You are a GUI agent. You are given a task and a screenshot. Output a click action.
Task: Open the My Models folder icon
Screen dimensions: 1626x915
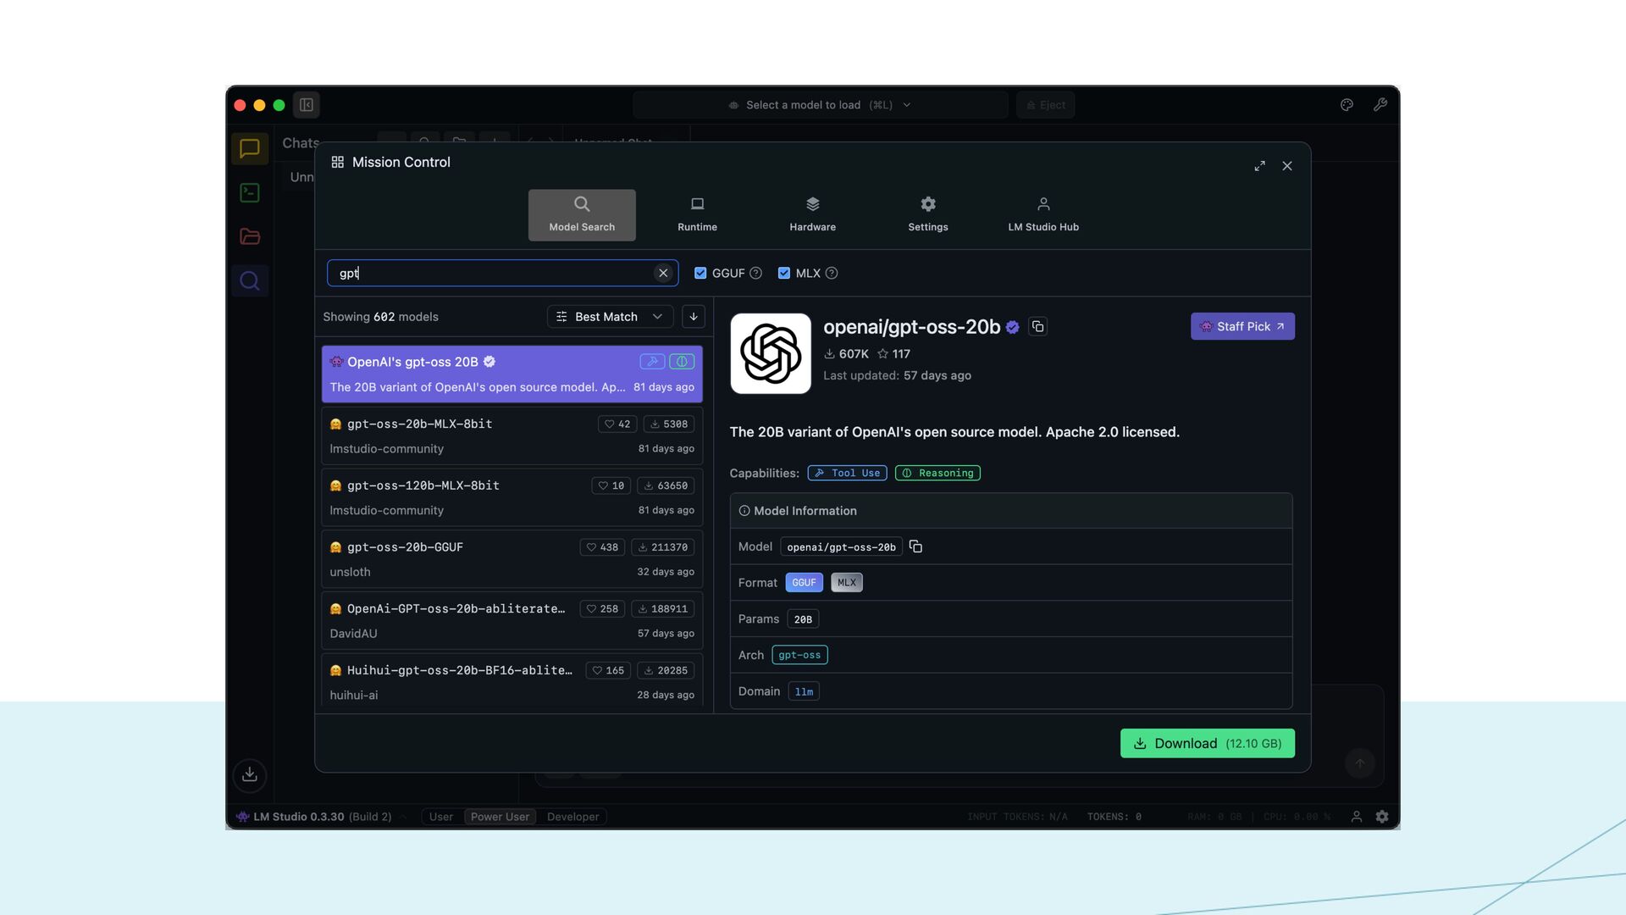point(250,237)
